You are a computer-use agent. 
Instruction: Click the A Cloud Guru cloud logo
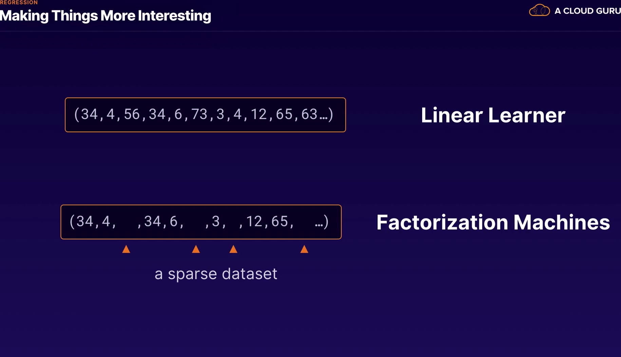539,11
